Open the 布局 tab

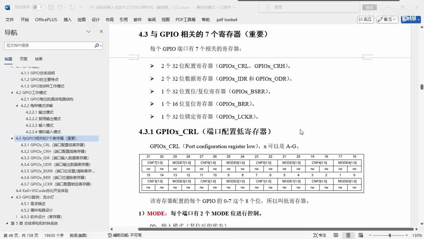pyautogui.click(x=109, y=20)
